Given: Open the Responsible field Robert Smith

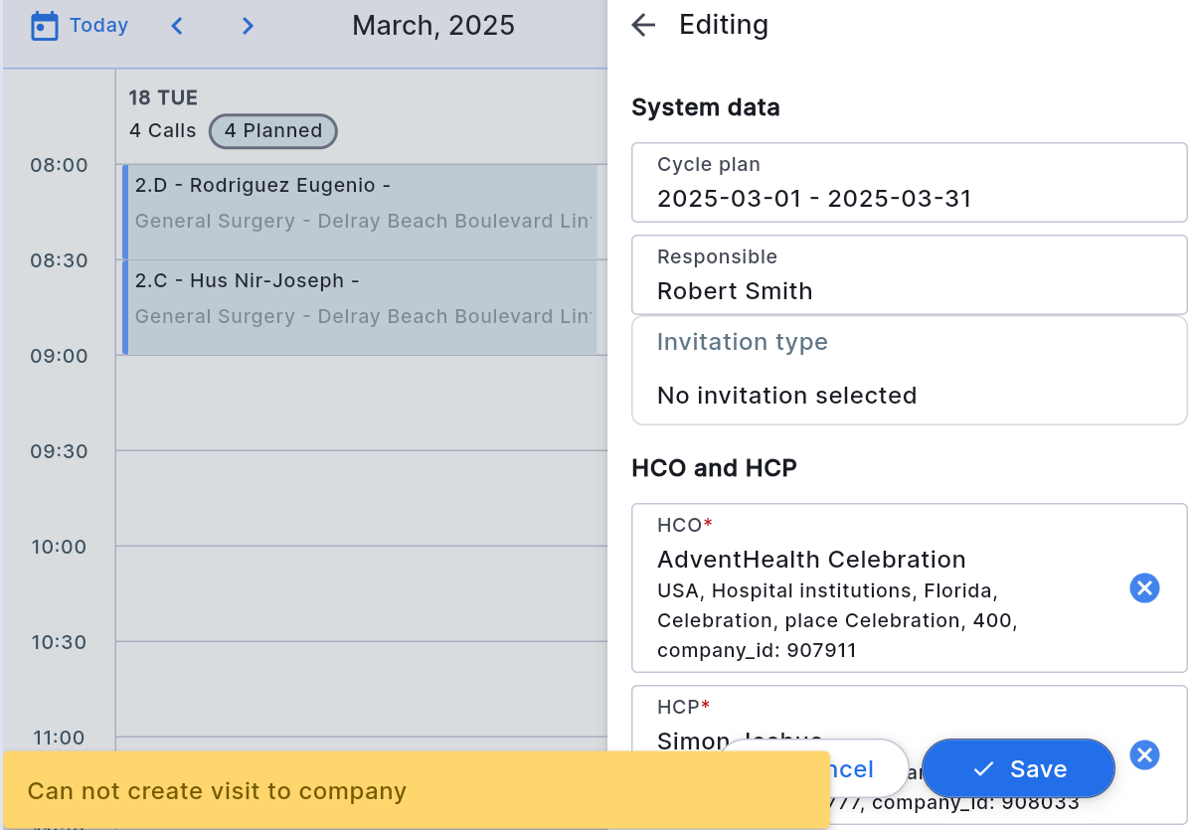Looking at the screenshot, I should [x=909, y=275].
